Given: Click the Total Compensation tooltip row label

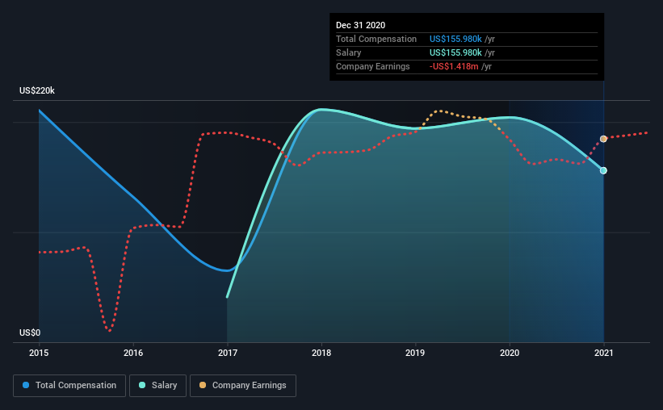Looking at the screenshot, I should point(376,39).
